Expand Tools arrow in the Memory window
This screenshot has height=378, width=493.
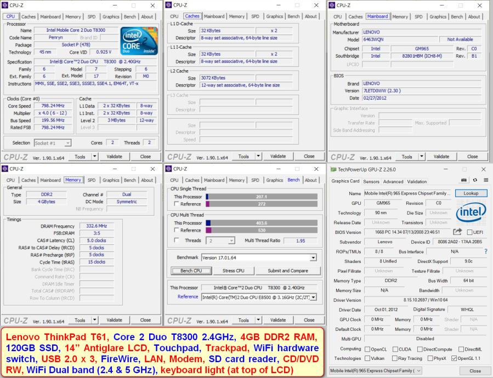tap(94, 320)
